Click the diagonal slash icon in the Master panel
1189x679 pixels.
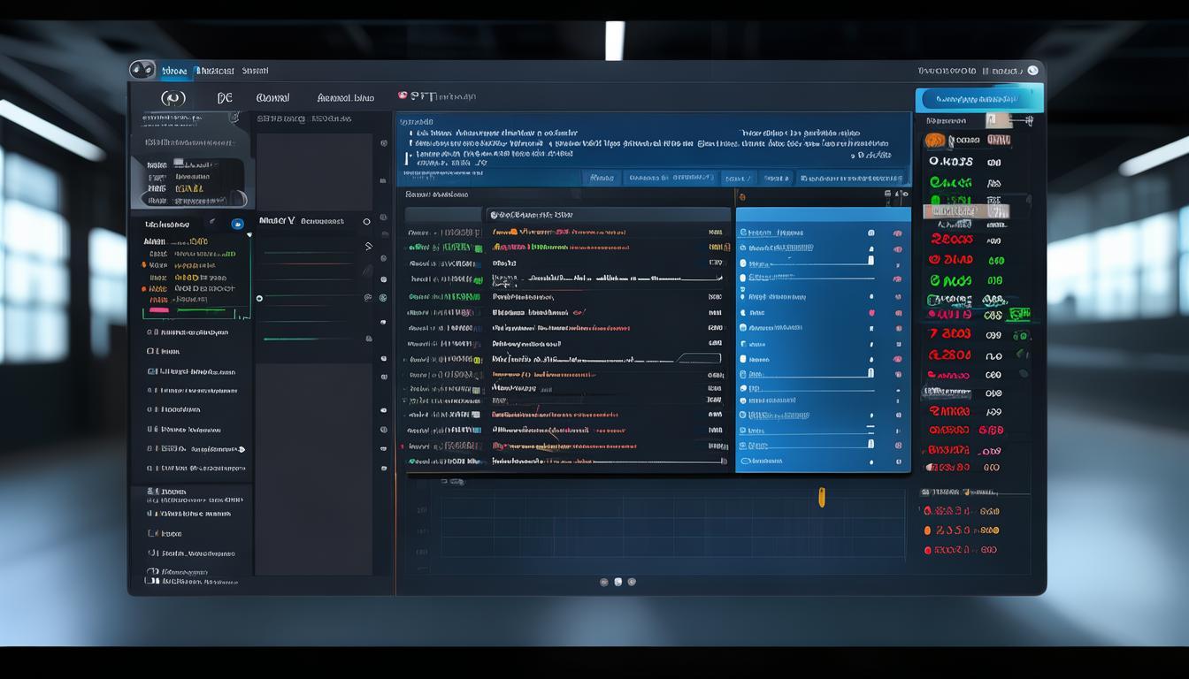pyautogui.click(x=368, y=247)
